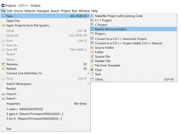
Task: Open the Refactor menu
Action: tap(30, 11)
